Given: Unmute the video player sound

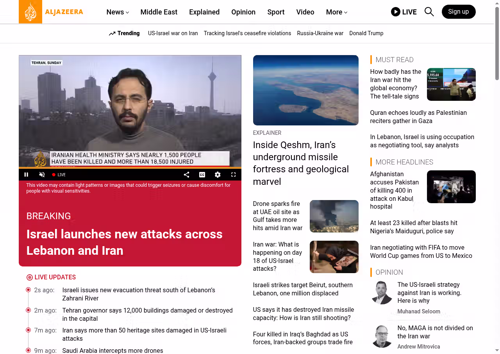Looking at the screenshot, I should (42, 175).
